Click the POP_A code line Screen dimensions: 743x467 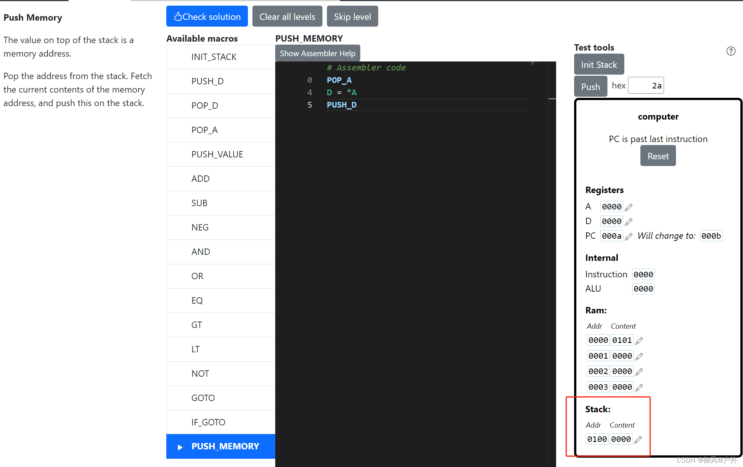pyautogui.click(x=339, y=80)
